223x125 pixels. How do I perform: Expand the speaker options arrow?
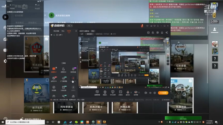(139, 93)
